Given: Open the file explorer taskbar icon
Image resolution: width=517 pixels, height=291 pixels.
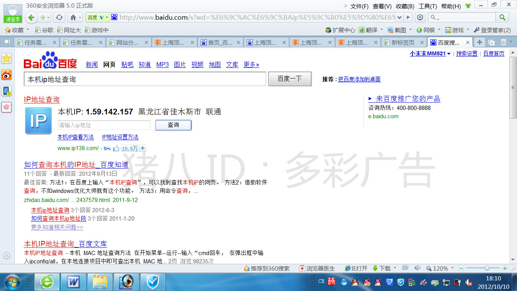Looking at the screenshot, I should pyautogui.click(x=100, y=282).
